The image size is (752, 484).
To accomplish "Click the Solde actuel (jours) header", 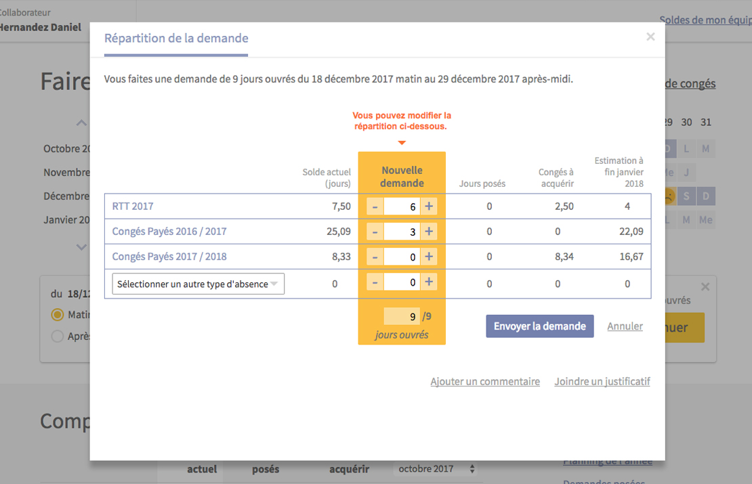I will pyautogui.click(x=327, y=178).
